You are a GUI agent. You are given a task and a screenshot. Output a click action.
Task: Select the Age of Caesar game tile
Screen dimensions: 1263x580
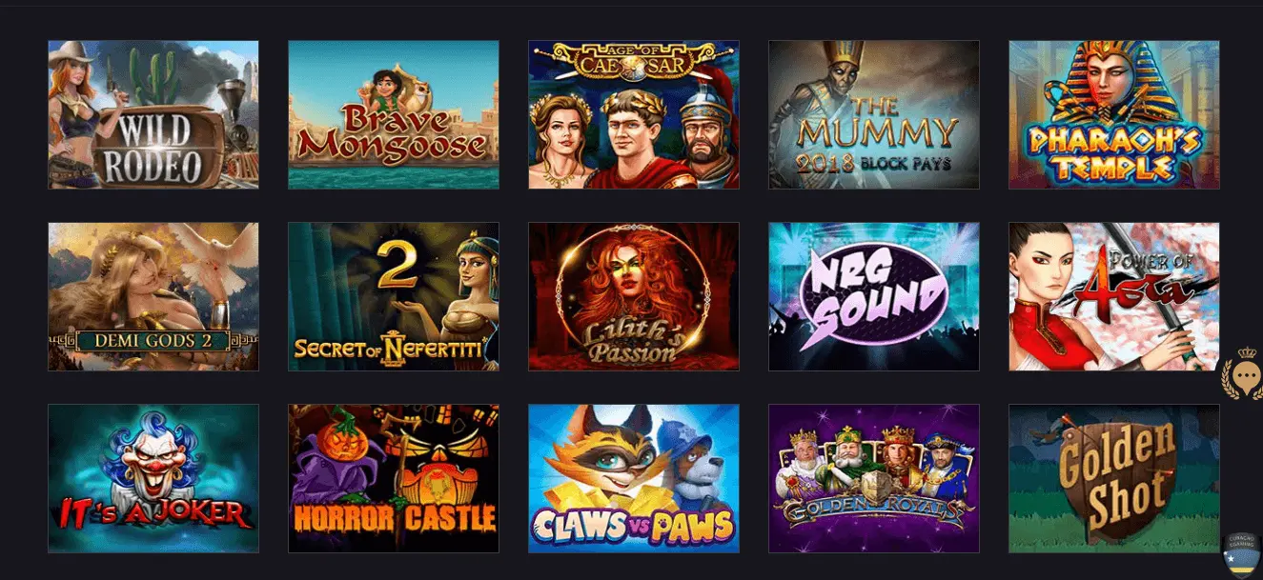pyautogui.click(x=634, y=114)
